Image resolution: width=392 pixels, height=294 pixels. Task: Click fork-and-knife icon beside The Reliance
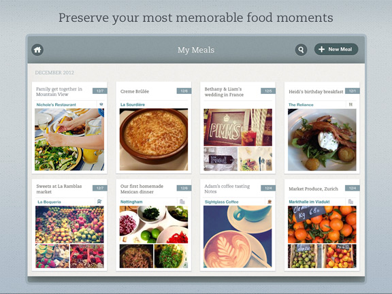350,105
